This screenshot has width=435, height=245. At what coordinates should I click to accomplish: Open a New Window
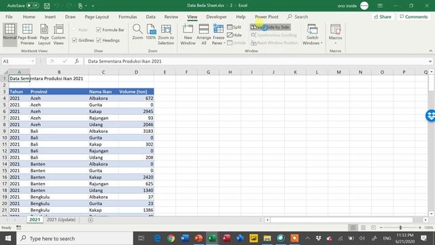click(x=188, y=35)
